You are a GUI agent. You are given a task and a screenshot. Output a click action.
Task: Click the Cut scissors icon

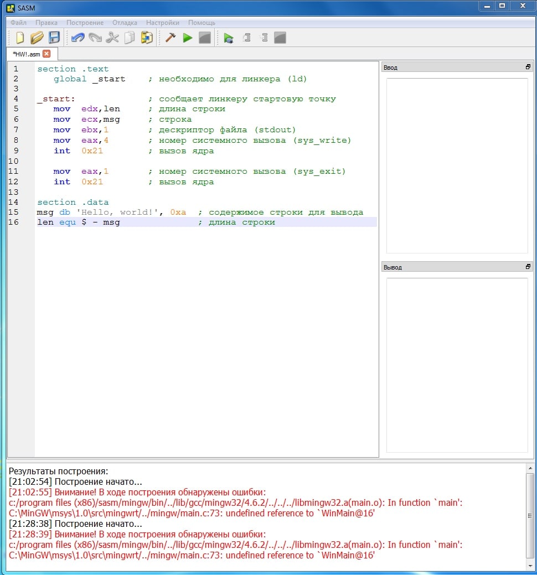coord(112,38)
